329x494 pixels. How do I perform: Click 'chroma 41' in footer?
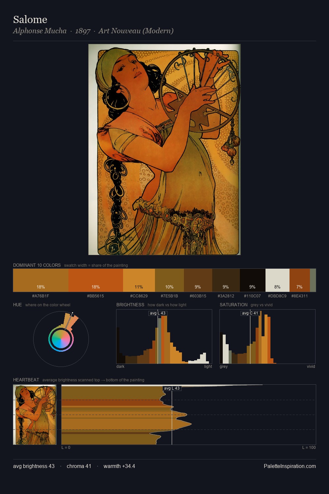coord(79,466)
